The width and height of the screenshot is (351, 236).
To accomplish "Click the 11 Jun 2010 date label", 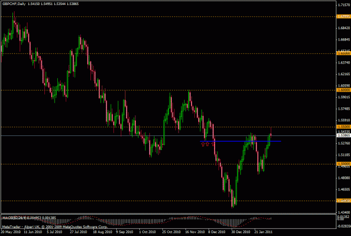I will (33, 232).
